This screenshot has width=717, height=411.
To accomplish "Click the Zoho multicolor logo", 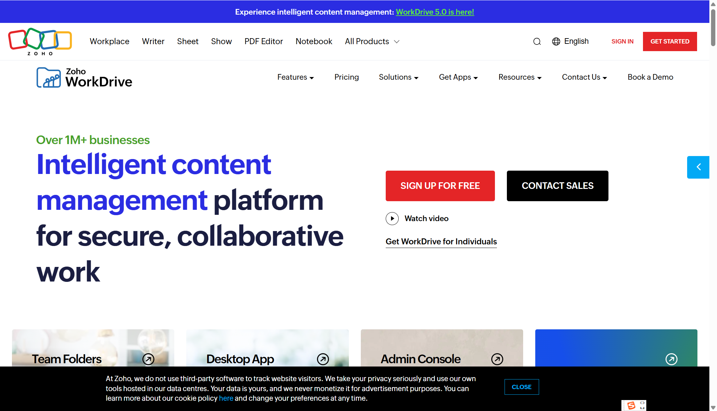I will (x=40, y=41).
